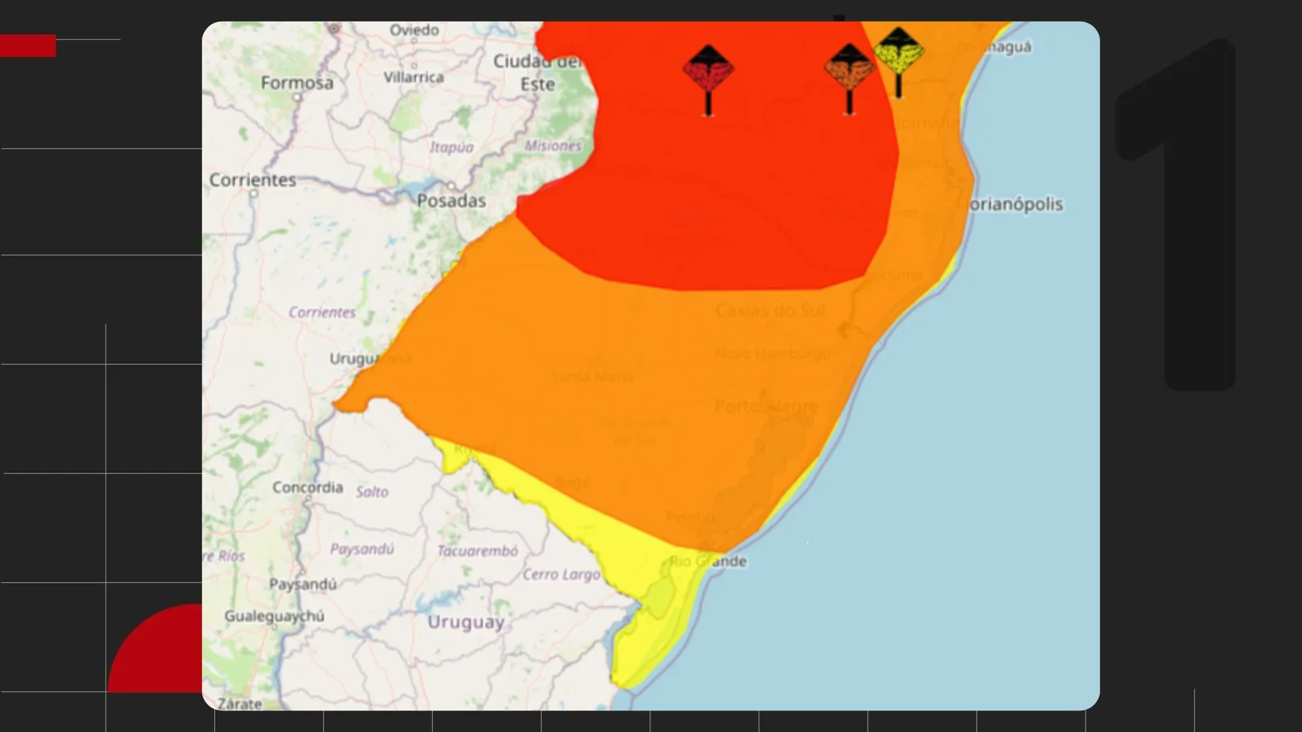
Task: Click the Uruguay country label
Action: [x=466, y=622]
